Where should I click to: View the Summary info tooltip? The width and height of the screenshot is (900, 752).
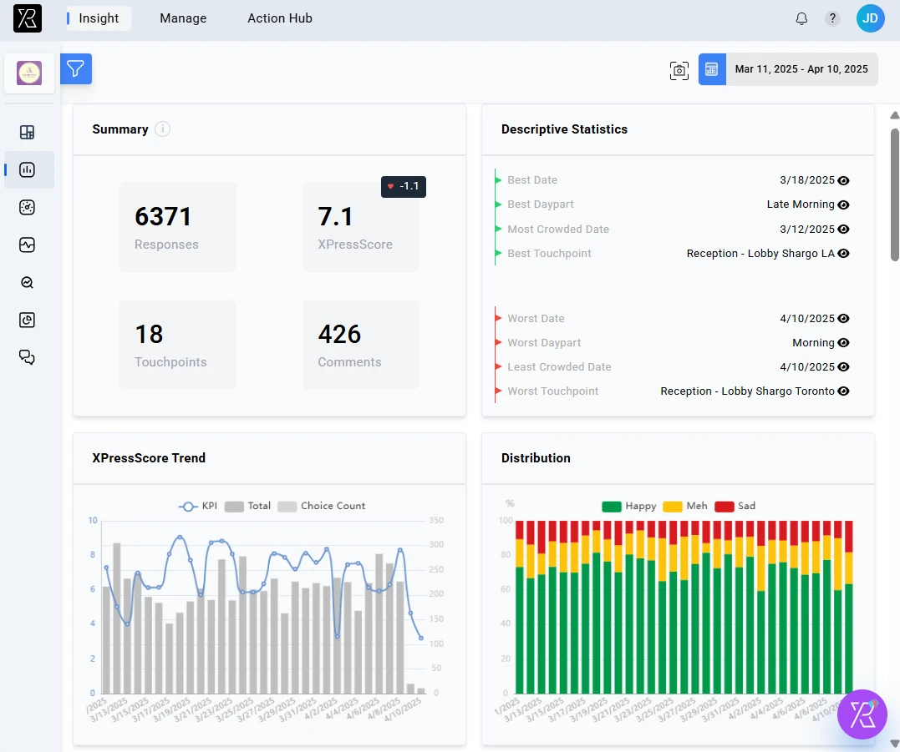tap(162, 129)
